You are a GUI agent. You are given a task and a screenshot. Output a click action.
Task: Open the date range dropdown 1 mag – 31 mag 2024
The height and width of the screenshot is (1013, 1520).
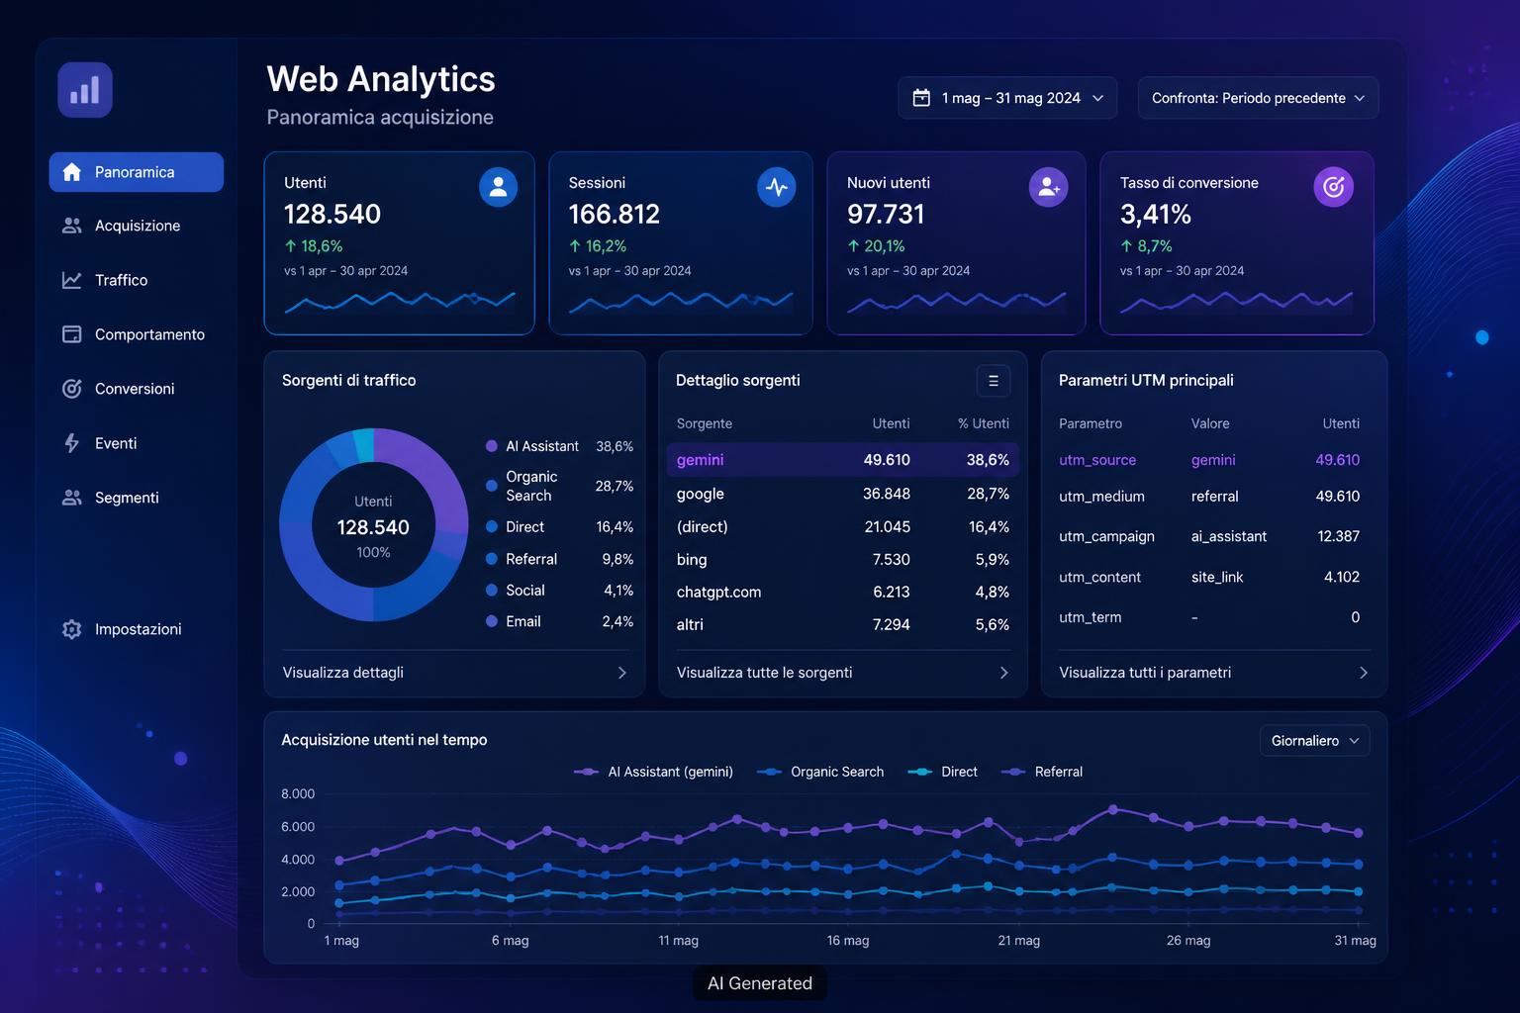point(1007,98)
